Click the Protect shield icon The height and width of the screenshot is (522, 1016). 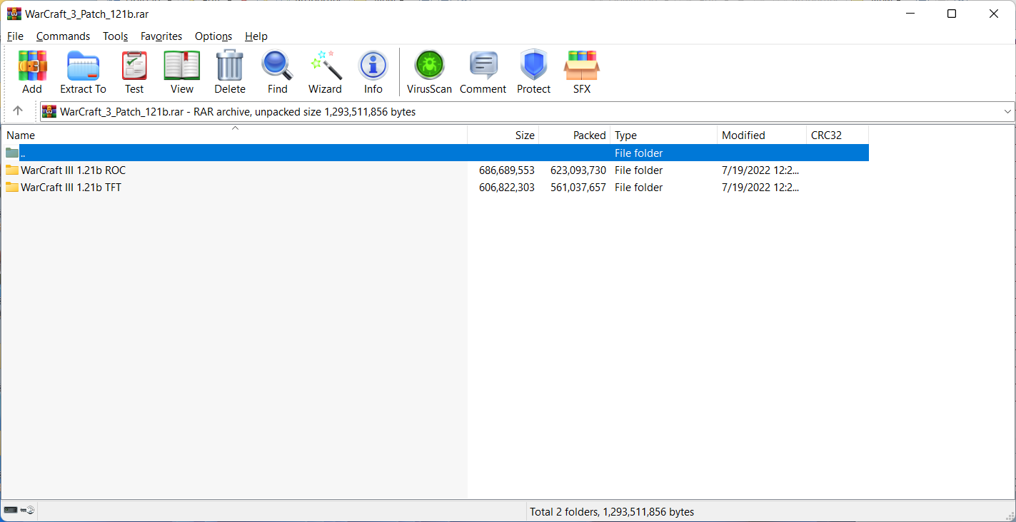tap(534, 66)
